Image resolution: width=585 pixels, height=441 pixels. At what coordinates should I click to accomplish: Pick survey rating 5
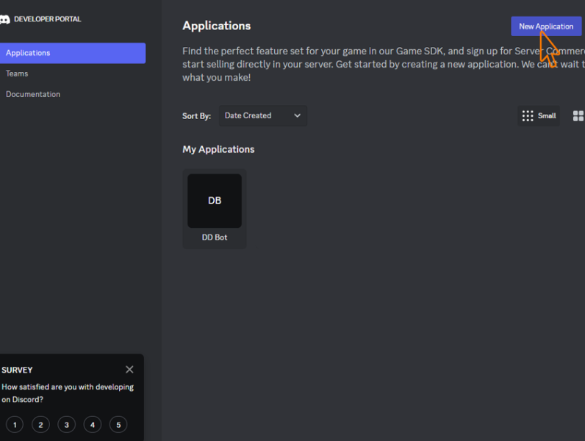pos(118,425)
